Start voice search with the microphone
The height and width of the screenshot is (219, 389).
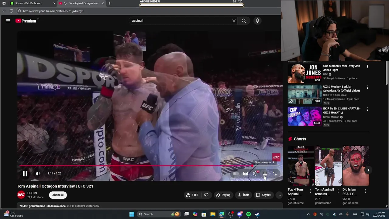tap(257, 21)
